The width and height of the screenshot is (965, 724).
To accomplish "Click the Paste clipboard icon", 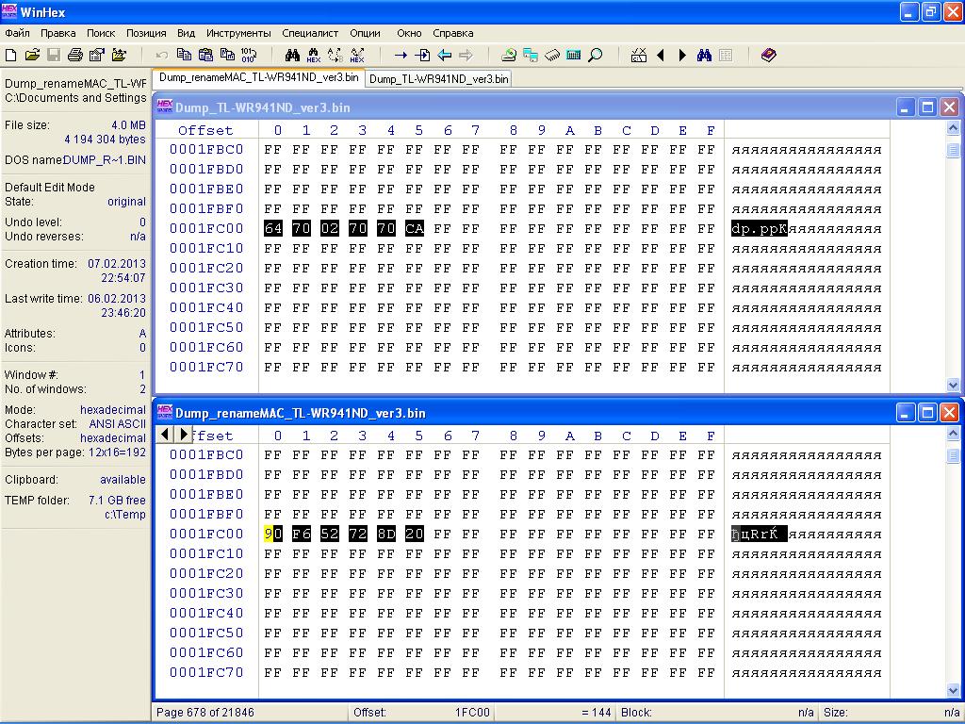I will point(205,56).
